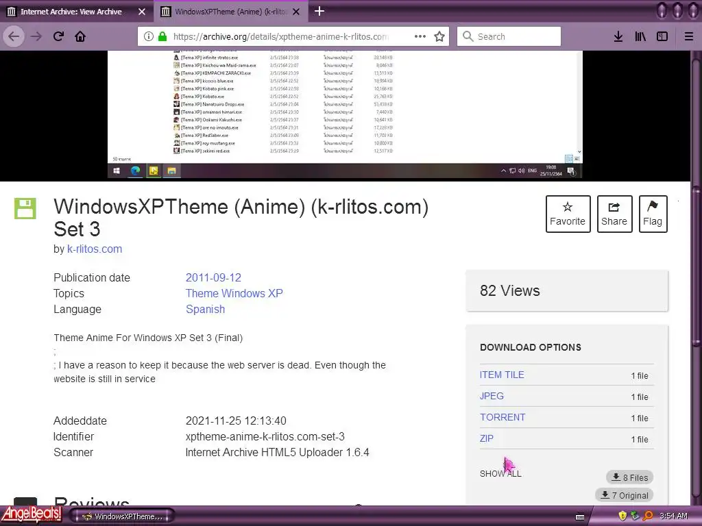Download all 8 Files
702x526 pixels.
tap(630, 477)
